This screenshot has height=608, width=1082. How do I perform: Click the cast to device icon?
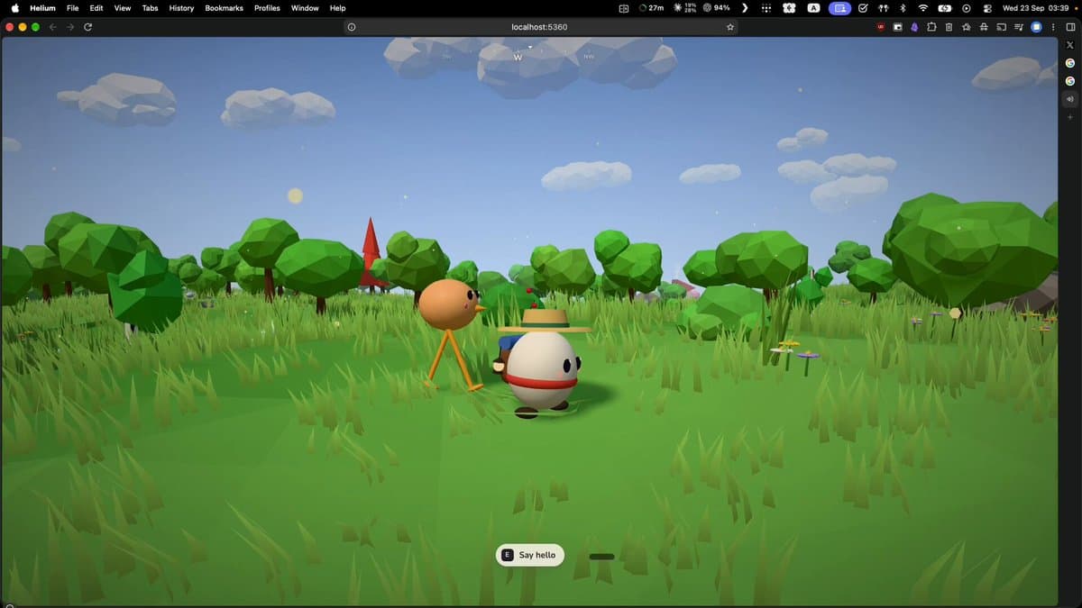pyautogui.click(x=1002, y=27)
